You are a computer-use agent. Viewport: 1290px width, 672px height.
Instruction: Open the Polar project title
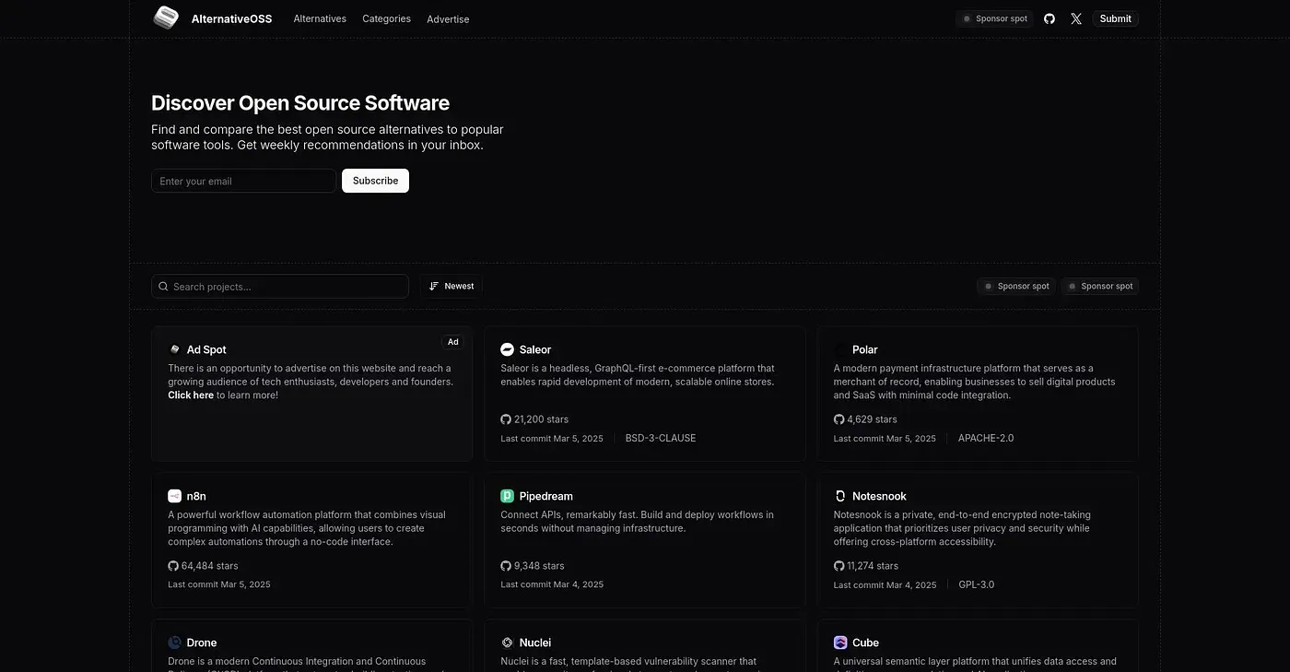(x=865, y=349)
